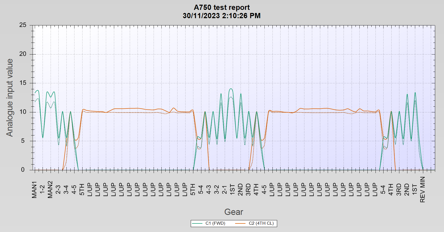Screen dimensions: 444x232
Task: Click the A750 test report chart title
Action: pos(222,7)
